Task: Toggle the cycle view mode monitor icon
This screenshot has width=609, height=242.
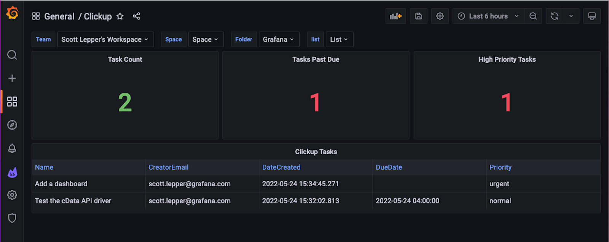Action: 591,16
